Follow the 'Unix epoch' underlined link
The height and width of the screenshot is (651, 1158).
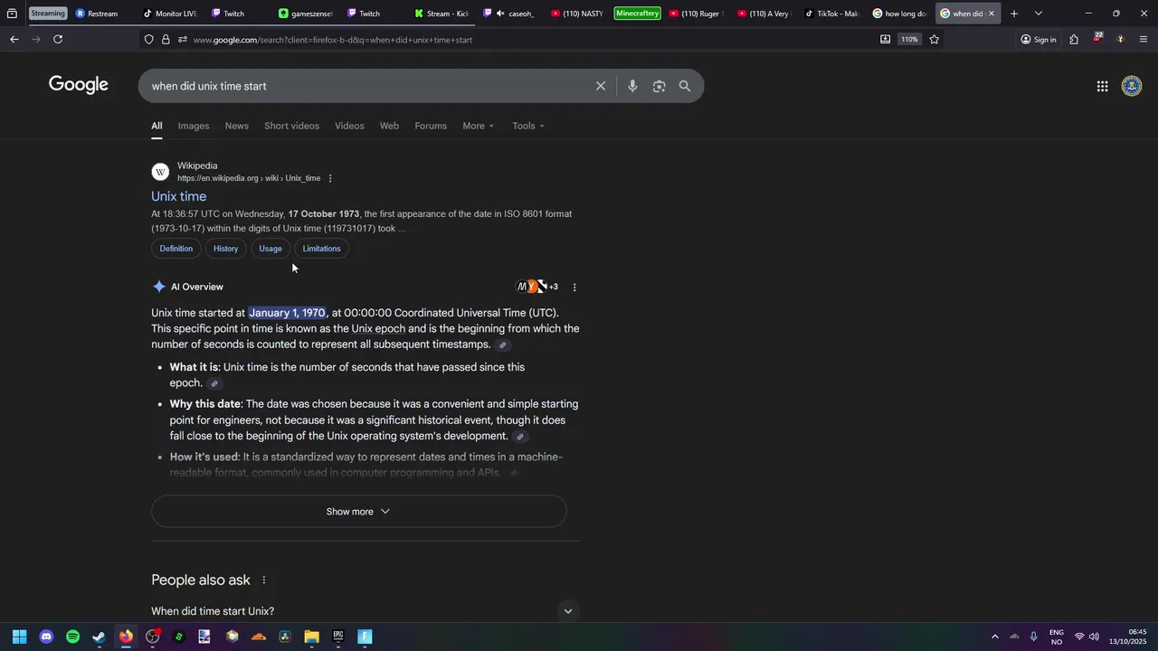[x=378, y=329]
